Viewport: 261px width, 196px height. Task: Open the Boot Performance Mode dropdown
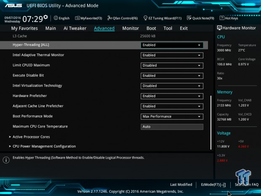pos(172,116)
